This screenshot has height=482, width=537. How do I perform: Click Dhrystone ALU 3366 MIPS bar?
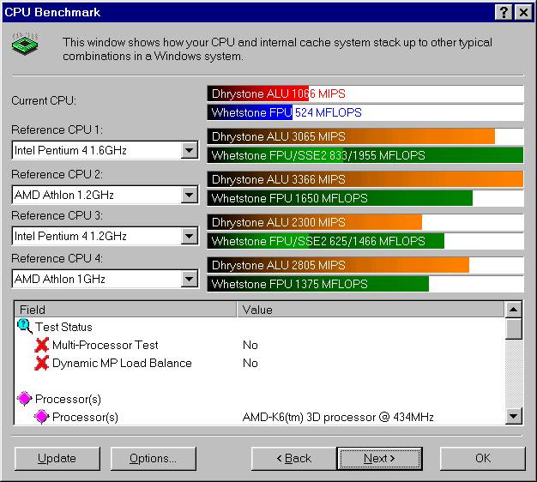coord(365,179)
